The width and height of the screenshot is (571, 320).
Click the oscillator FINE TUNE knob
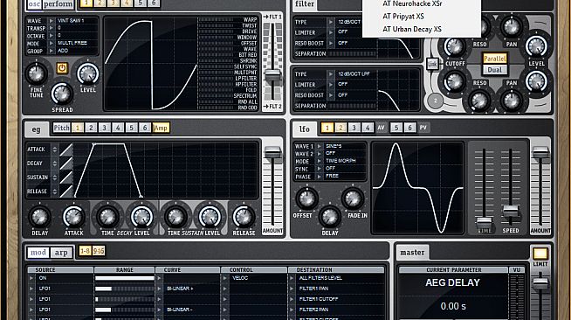36,73
